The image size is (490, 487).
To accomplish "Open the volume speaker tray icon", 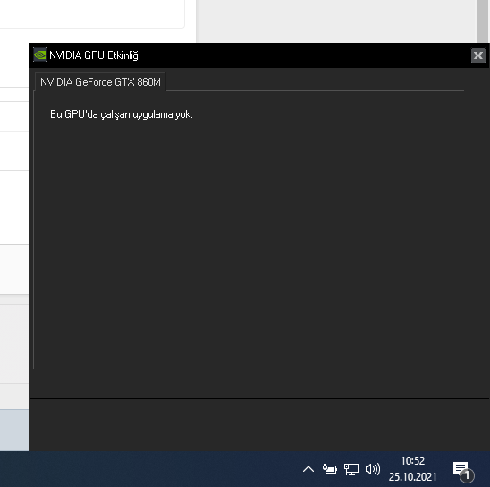I will click(373, 469).
